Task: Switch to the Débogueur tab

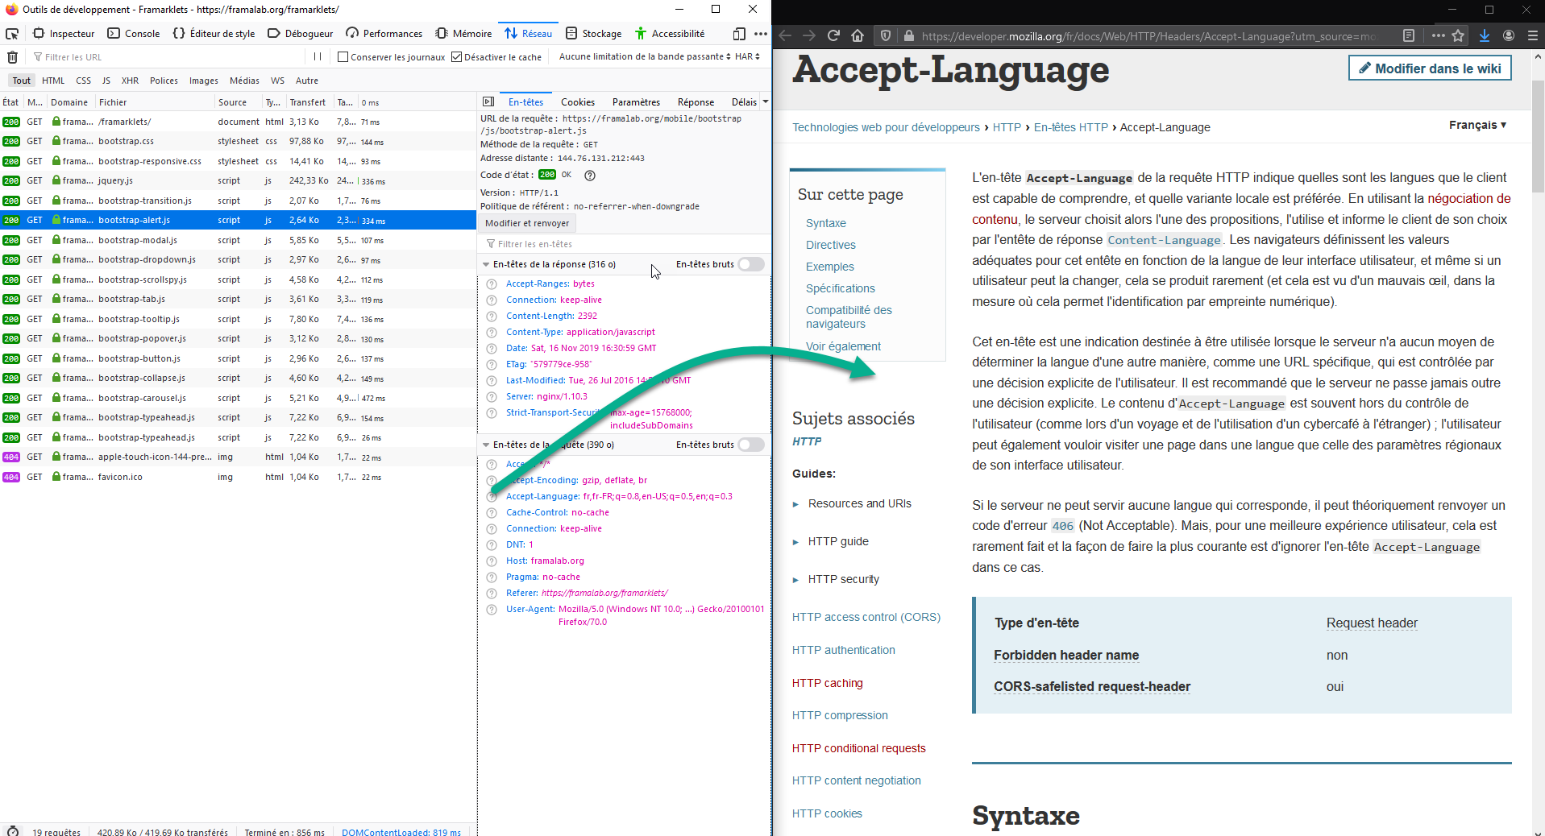Action: pos(300,34)
